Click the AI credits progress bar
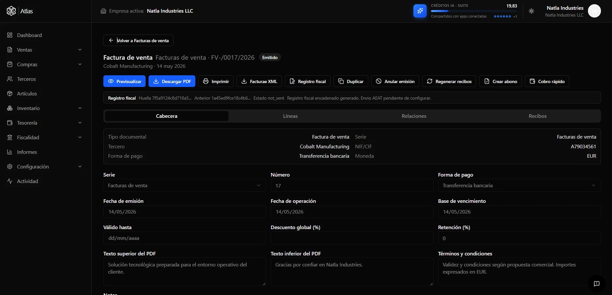This screenshot has height=295, width=612. tap(474, 11)
